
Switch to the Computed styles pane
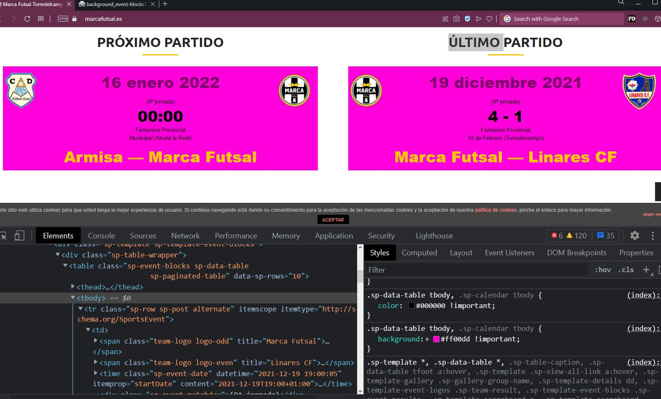coord(419,253)
